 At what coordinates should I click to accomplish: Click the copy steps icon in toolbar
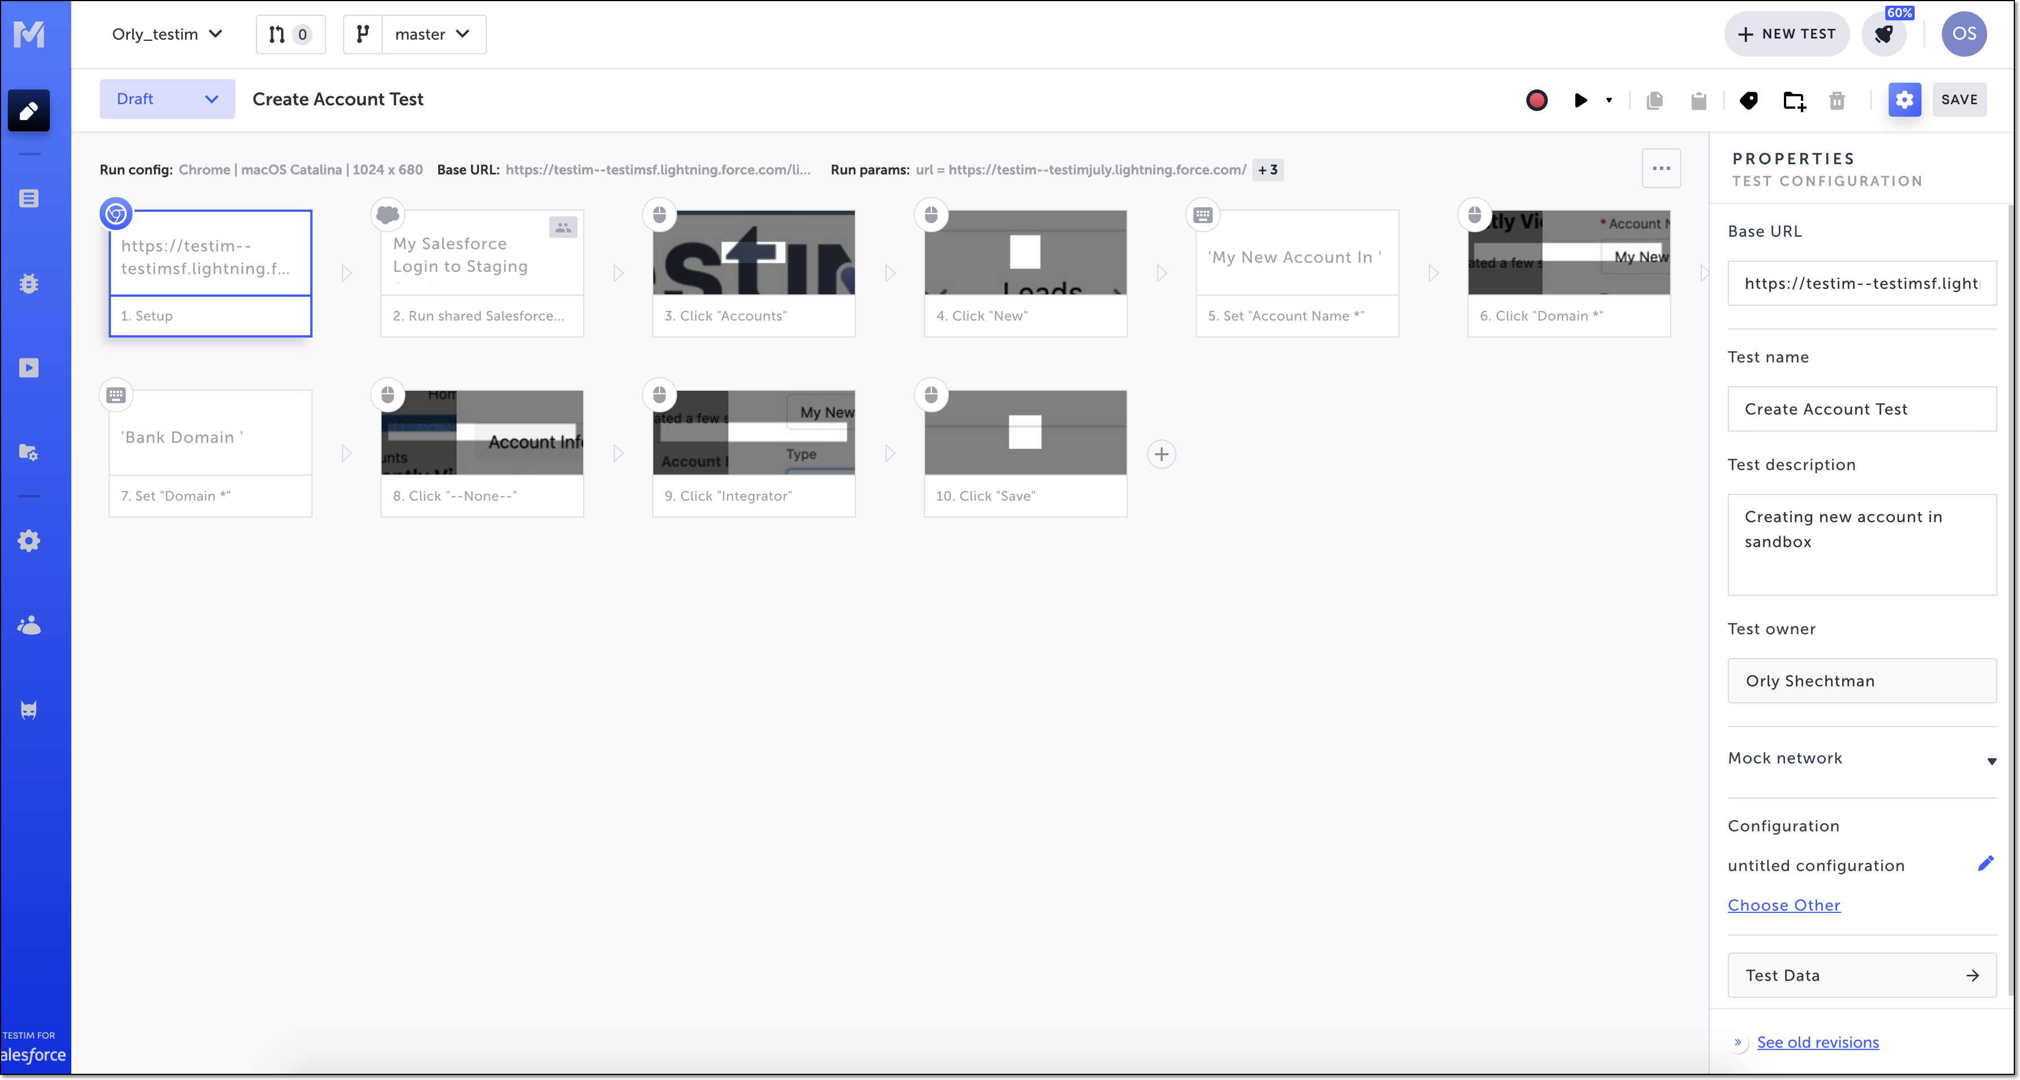click(1655, 100)
